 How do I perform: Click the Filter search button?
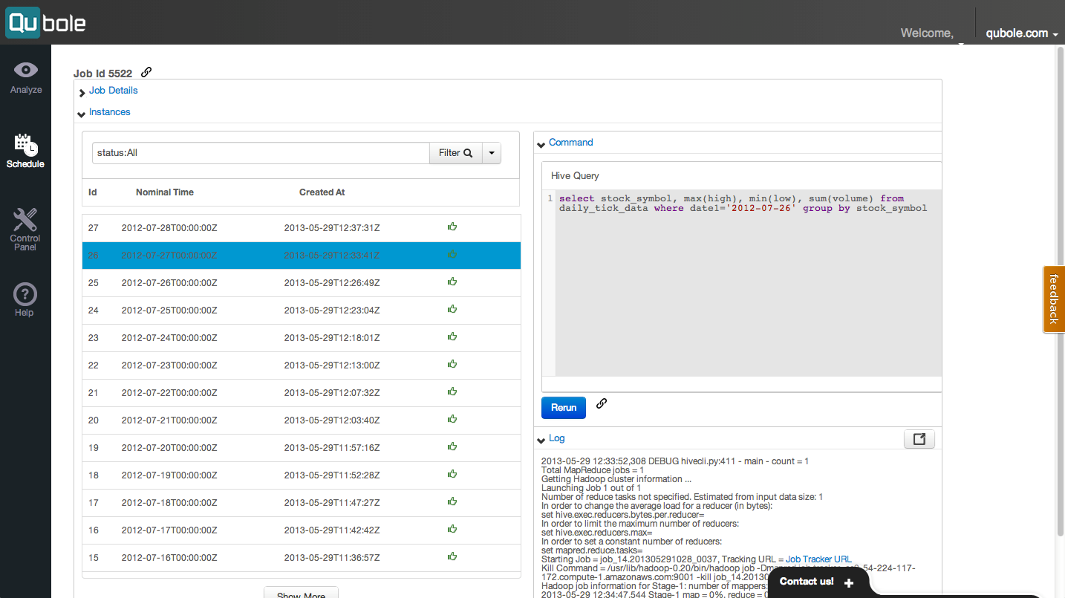pyautogui.click(x=455, y=153)
